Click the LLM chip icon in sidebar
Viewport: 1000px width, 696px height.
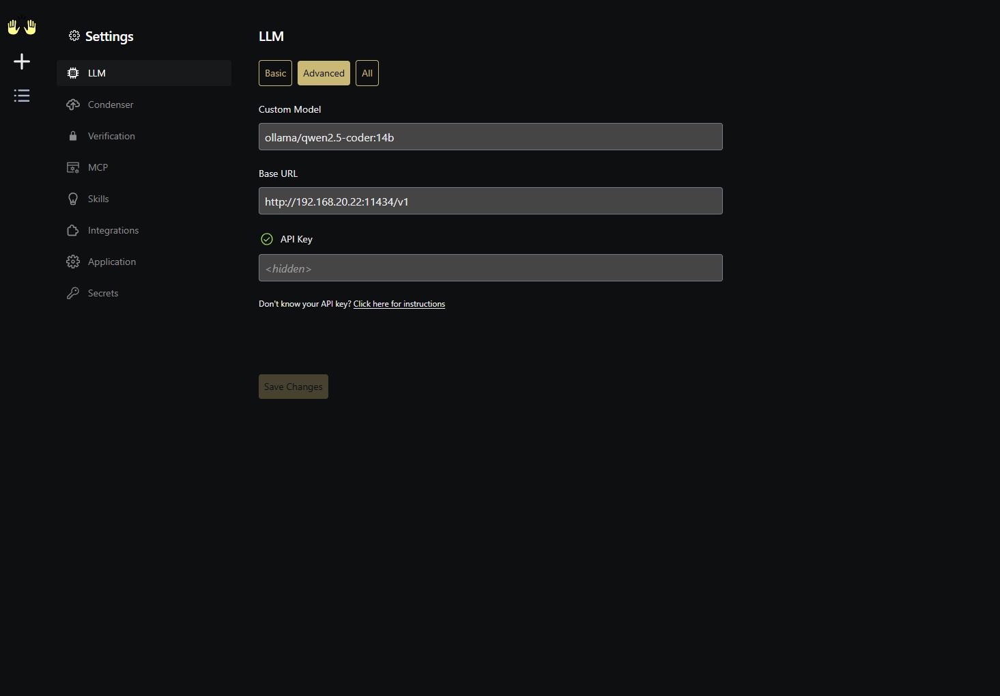(x=73, y=73)
